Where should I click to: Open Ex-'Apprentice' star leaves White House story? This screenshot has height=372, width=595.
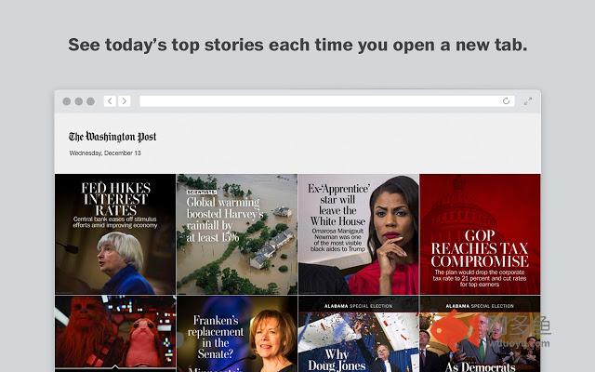pos(358,234)
